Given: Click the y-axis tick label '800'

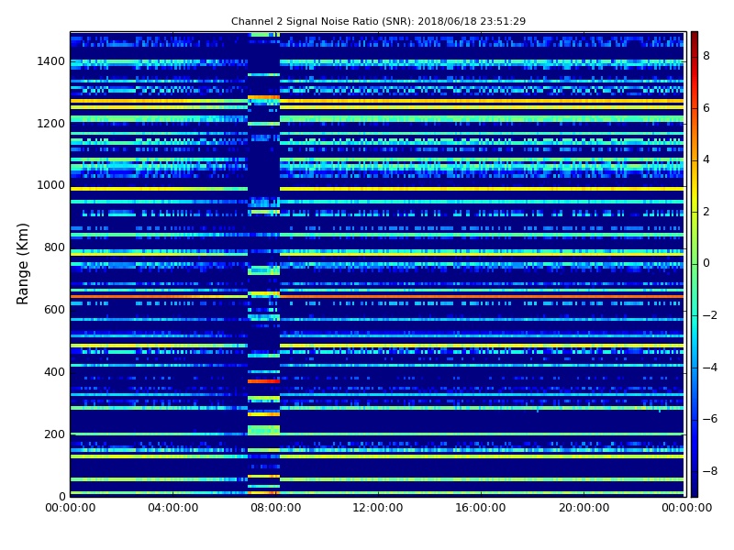Looking at the screenshot, I should 54,247.
